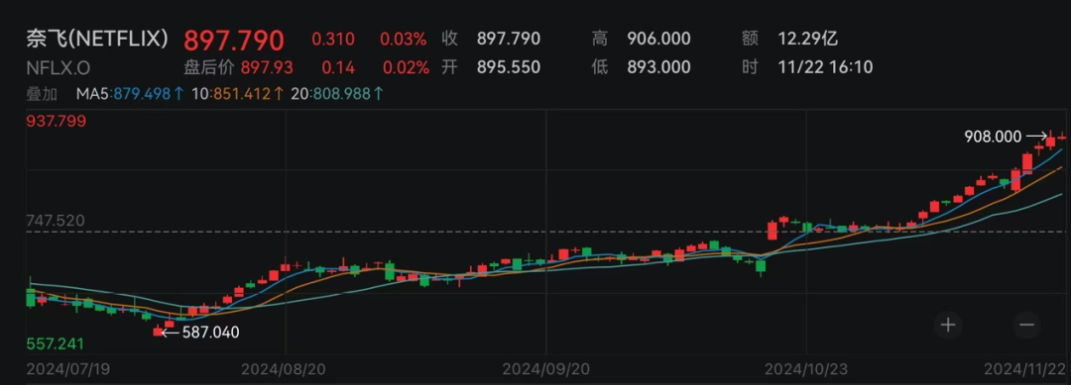1071x385 pixels.
Task: Click the 盘后价 after-hours label
Action: tap(209, 67)
